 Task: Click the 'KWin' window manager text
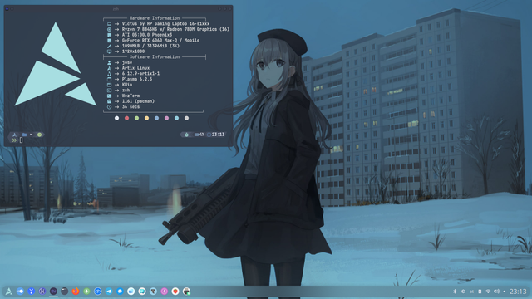127,85
